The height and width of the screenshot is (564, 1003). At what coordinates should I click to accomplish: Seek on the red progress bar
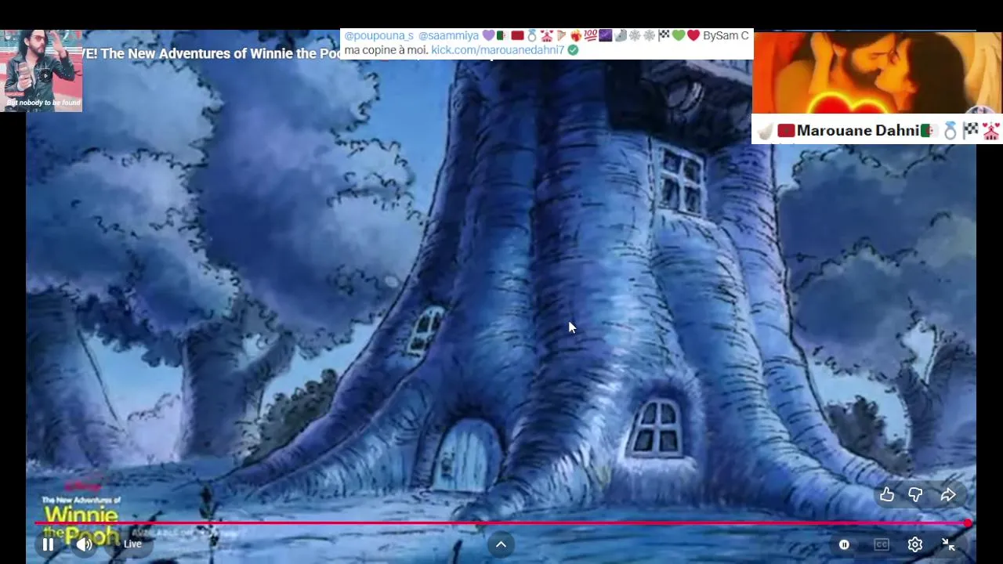pos(501,522)
